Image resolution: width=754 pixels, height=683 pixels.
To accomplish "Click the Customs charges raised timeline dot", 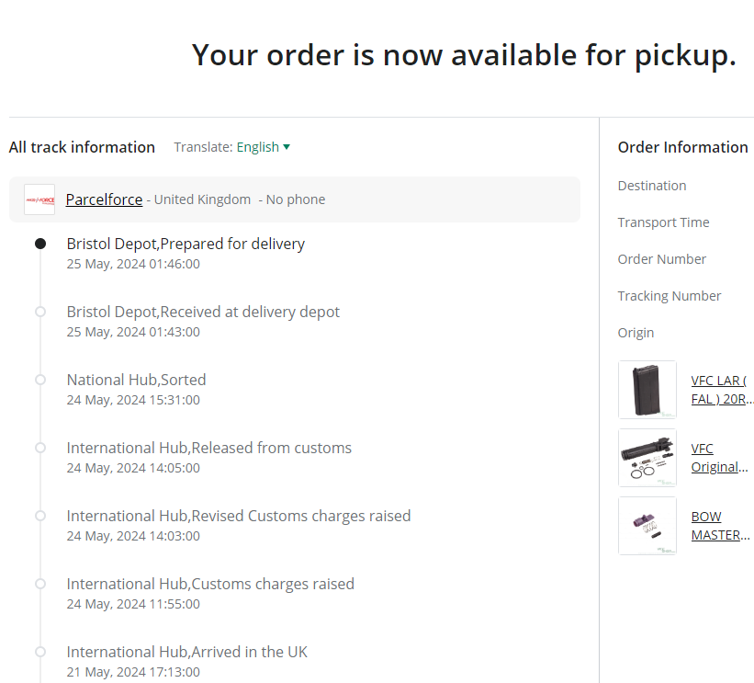I will click(39, 584).
